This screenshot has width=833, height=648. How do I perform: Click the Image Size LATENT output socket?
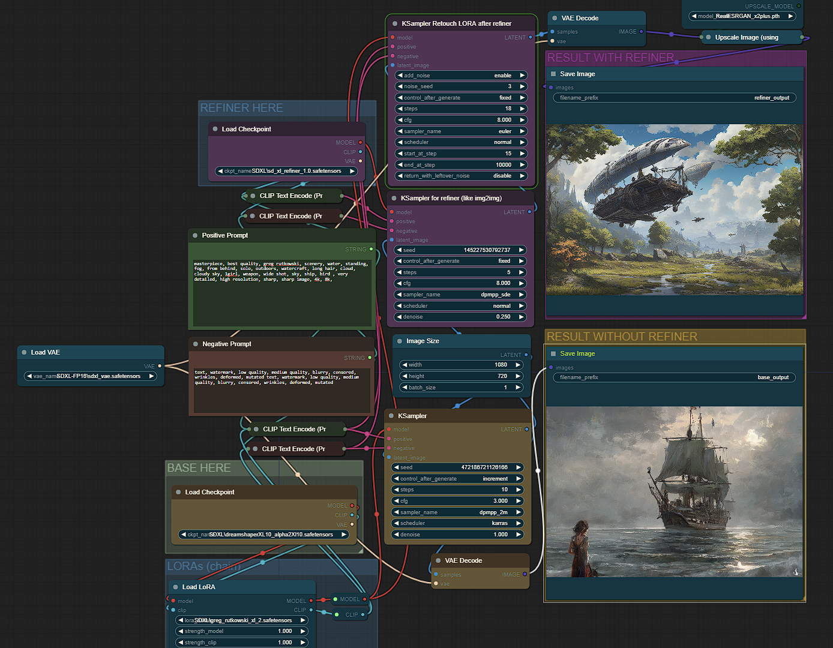click(526, 355)
